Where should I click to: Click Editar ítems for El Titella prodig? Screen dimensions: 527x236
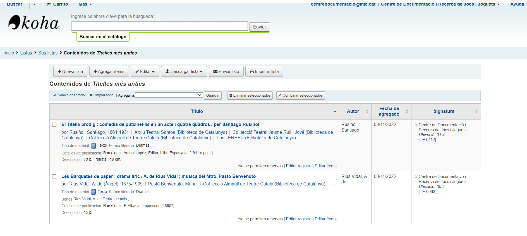[325, 166]
